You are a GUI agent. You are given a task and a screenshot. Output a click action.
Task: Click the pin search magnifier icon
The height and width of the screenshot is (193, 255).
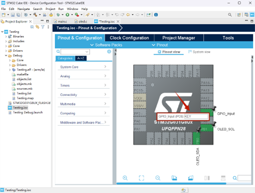[x=235, y=178]
